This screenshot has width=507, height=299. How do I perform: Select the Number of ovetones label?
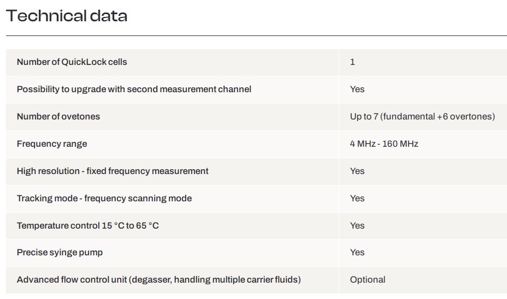[58, 116]
